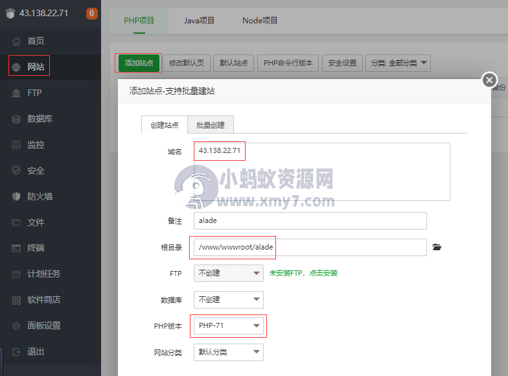Image resolution: width=508 pixels, height=376 pixels.
Task: Select the 创建站点 tab in dialog
Action: coord(165,124)
